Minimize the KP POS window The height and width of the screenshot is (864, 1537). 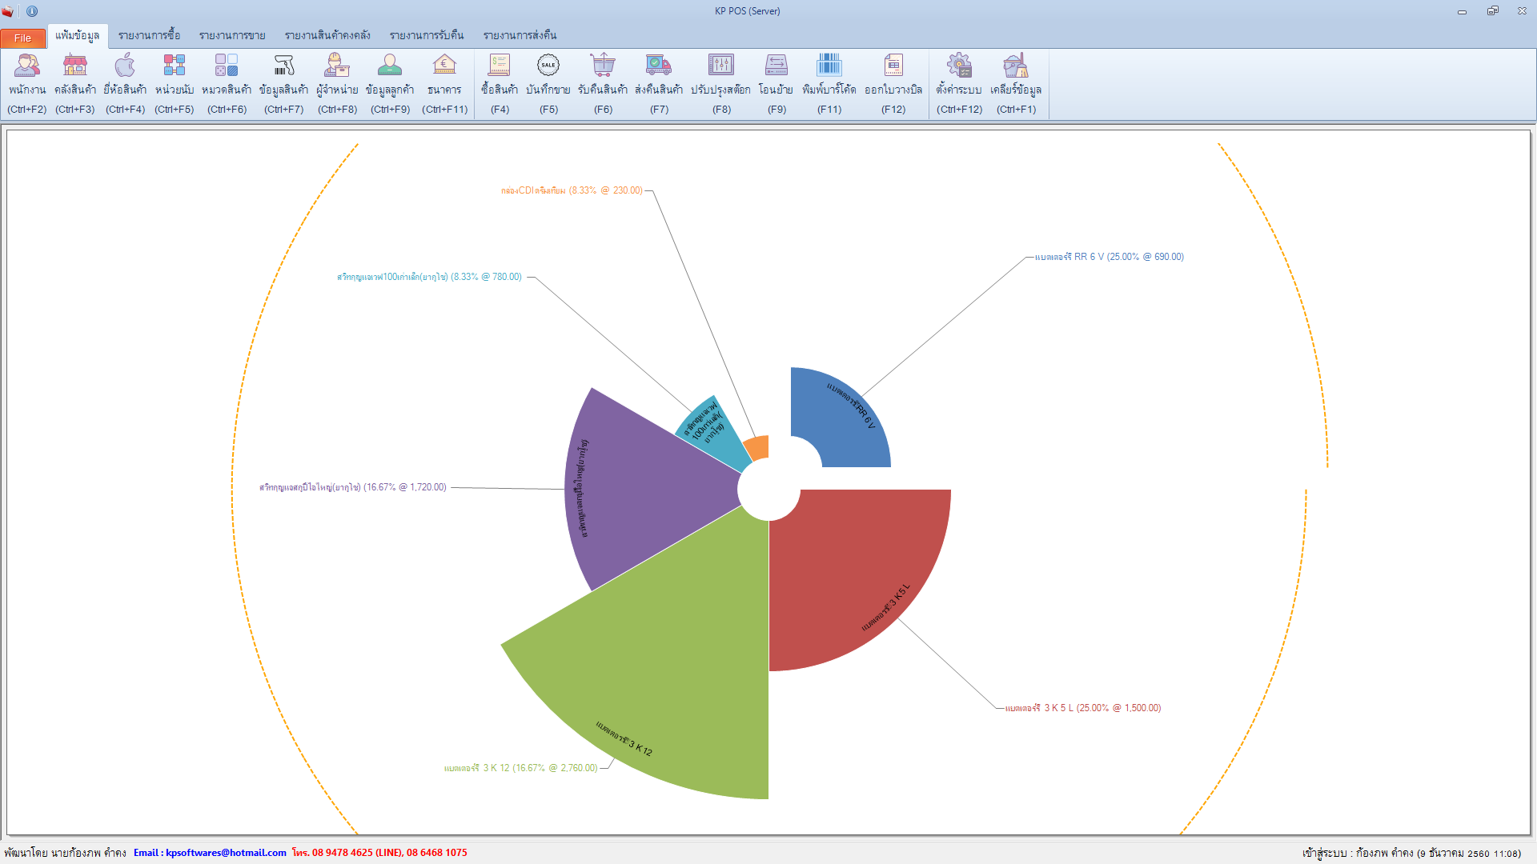coord(1462,11)
